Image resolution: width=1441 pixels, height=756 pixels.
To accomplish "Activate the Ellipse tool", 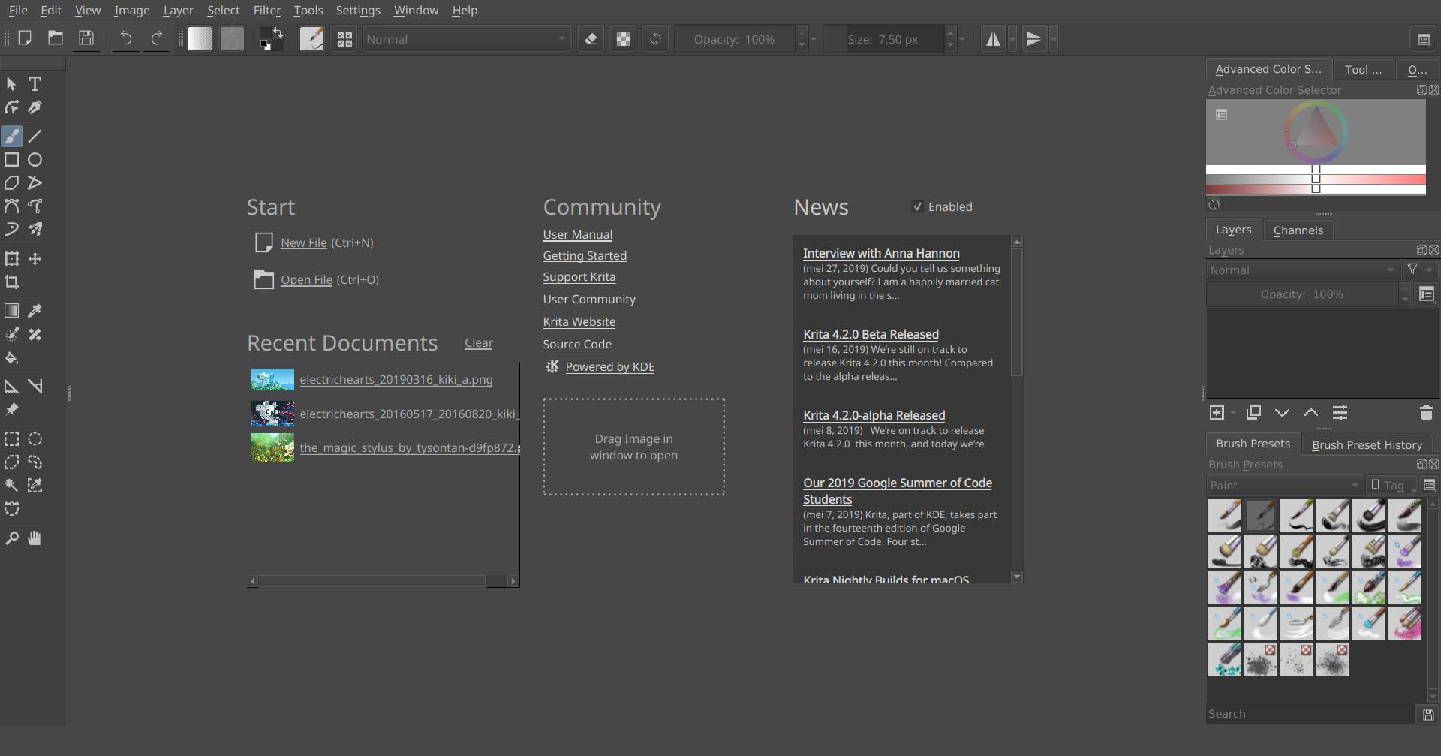I will tap(35, 159).
